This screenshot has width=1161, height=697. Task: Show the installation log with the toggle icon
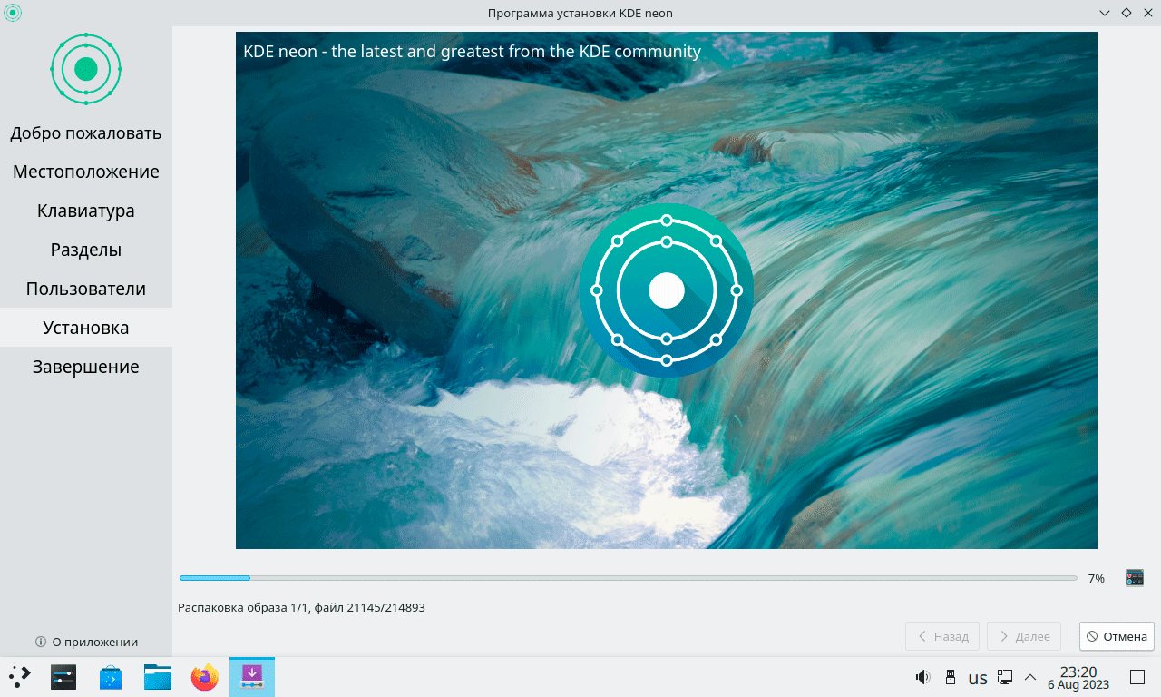click(x=1134, y=578)
